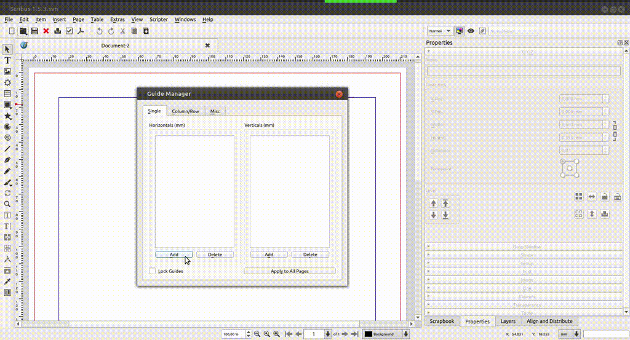Click the Save document icon
630x340 pixels.
[x=34, y=31]
